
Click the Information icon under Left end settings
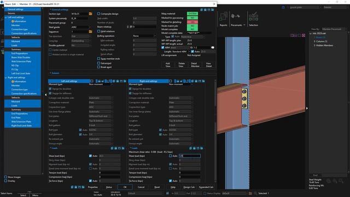13,21
